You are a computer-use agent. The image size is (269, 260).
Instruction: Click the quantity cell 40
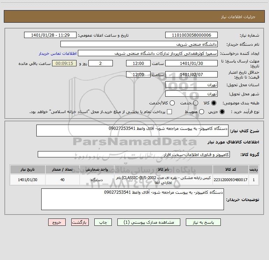[x=63, y=180]
